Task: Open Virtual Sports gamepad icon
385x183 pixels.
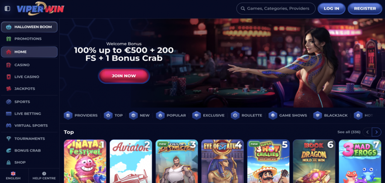Action: point(9,125)
